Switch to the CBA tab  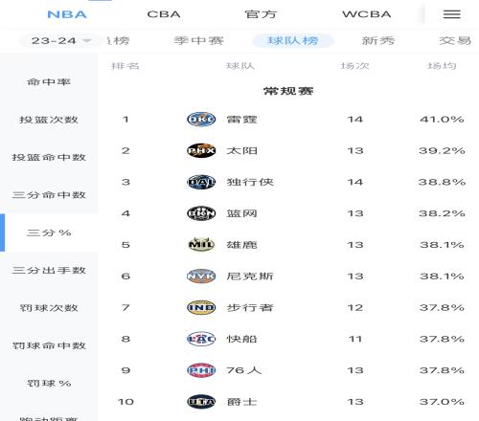164,14
